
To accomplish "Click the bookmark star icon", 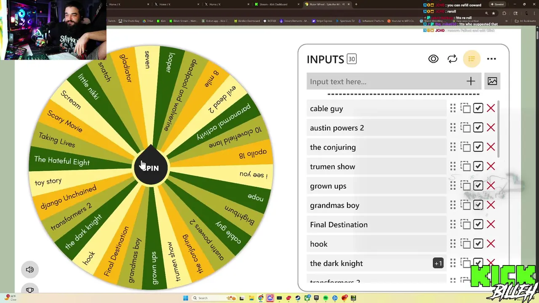I will click(x=494, y=13).
